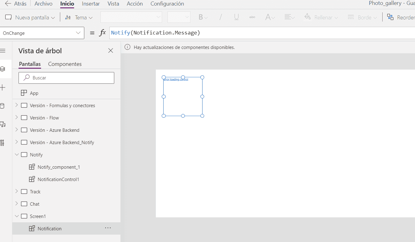415x242 pixels.
Task: Close the Vista de árbol panel
Action: [111, 50]
